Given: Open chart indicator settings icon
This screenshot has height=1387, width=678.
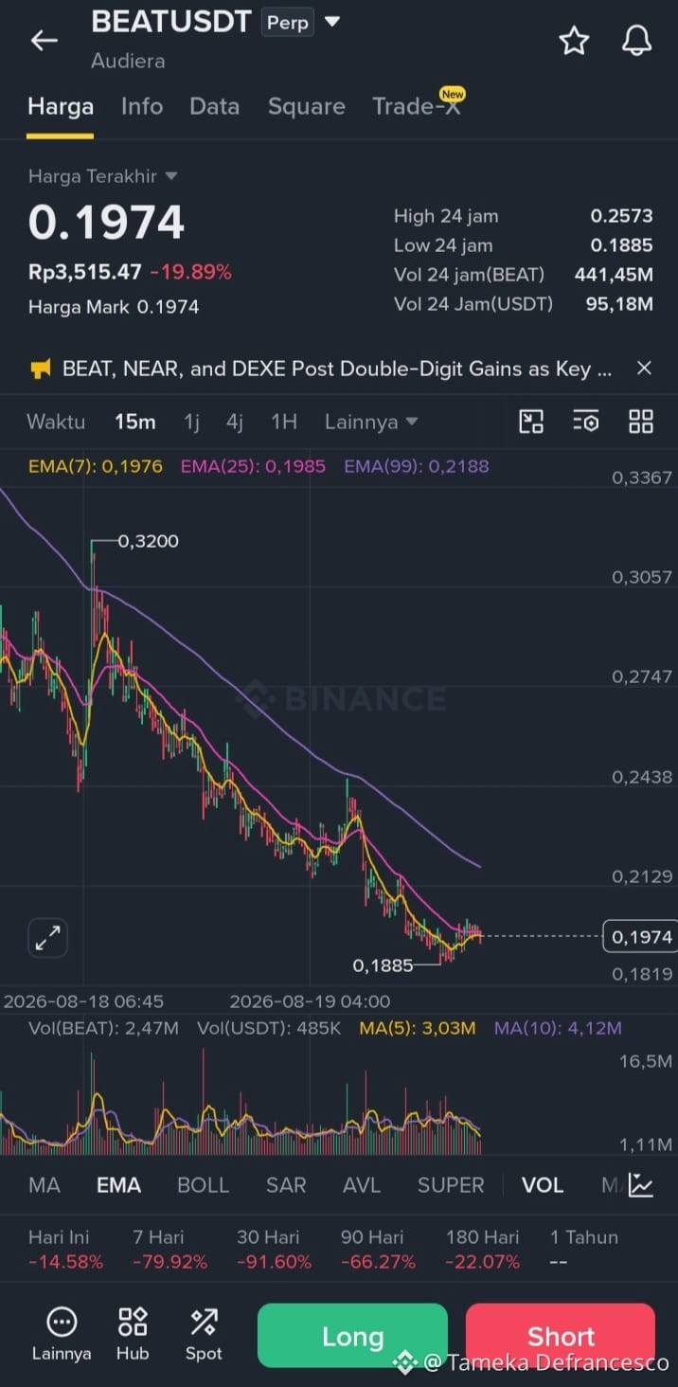Looking at the screenshot, I should click(x=586, y=422).
